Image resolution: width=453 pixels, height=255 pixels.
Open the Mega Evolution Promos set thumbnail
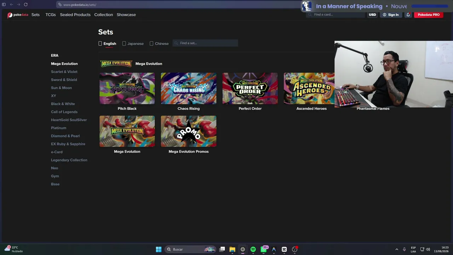pos(189,131)
